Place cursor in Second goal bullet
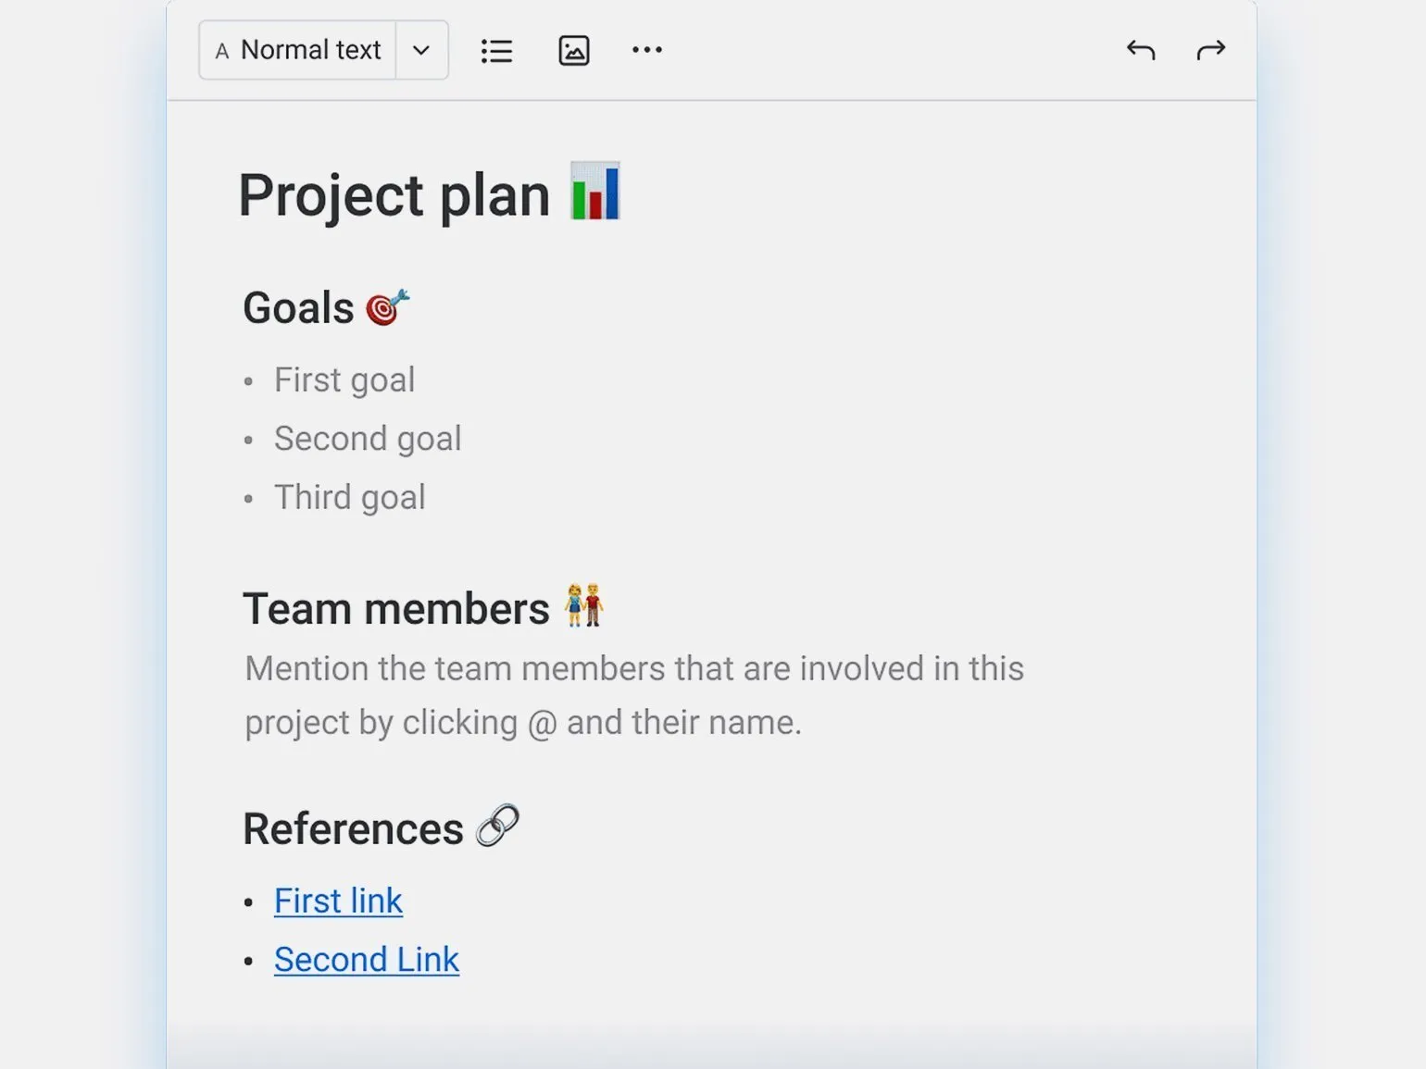 coord(368,439)
